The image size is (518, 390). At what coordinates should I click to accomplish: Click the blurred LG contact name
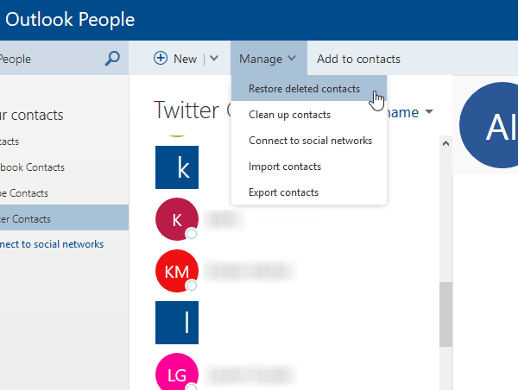click(x=250, y=374)
